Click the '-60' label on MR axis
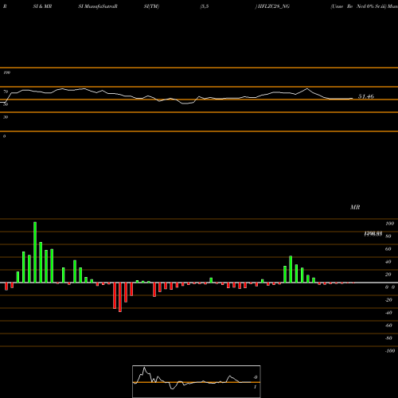398x398 pixels. click(388, 326)
